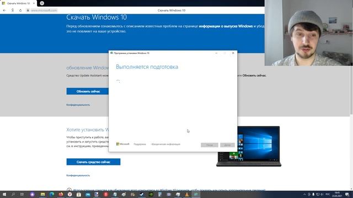Click 'Скачать средство сейчас' button

coord(93,162)
